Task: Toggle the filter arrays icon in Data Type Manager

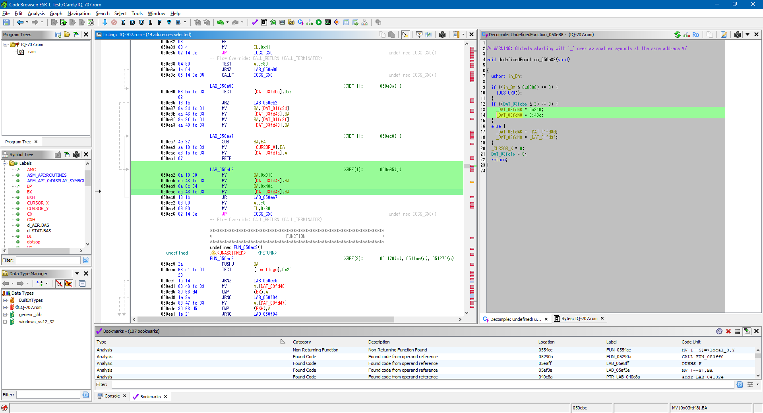Action: (59, 284)
